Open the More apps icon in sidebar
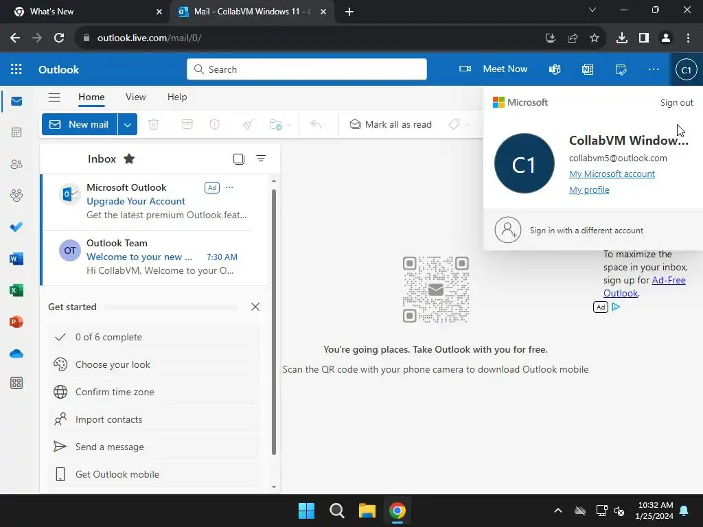The image size is (703, 527). click(x=16, y=383)
